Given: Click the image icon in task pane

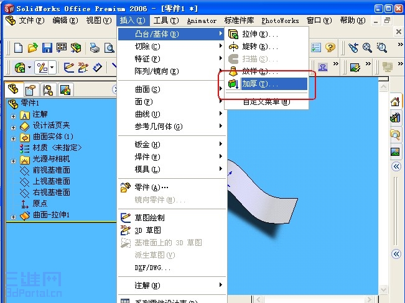Looking at the screenshot, I should click(395, 151).
